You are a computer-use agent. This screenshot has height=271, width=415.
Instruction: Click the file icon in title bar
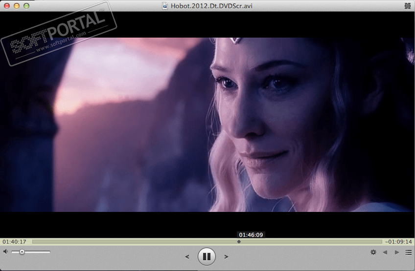(165, 6)
